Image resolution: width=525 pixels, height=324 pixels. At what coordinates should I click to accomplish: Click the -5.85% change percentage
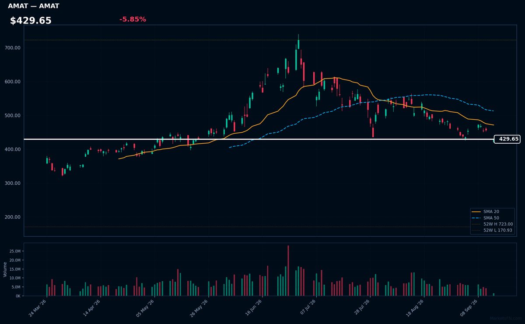[x=133, y=19]
